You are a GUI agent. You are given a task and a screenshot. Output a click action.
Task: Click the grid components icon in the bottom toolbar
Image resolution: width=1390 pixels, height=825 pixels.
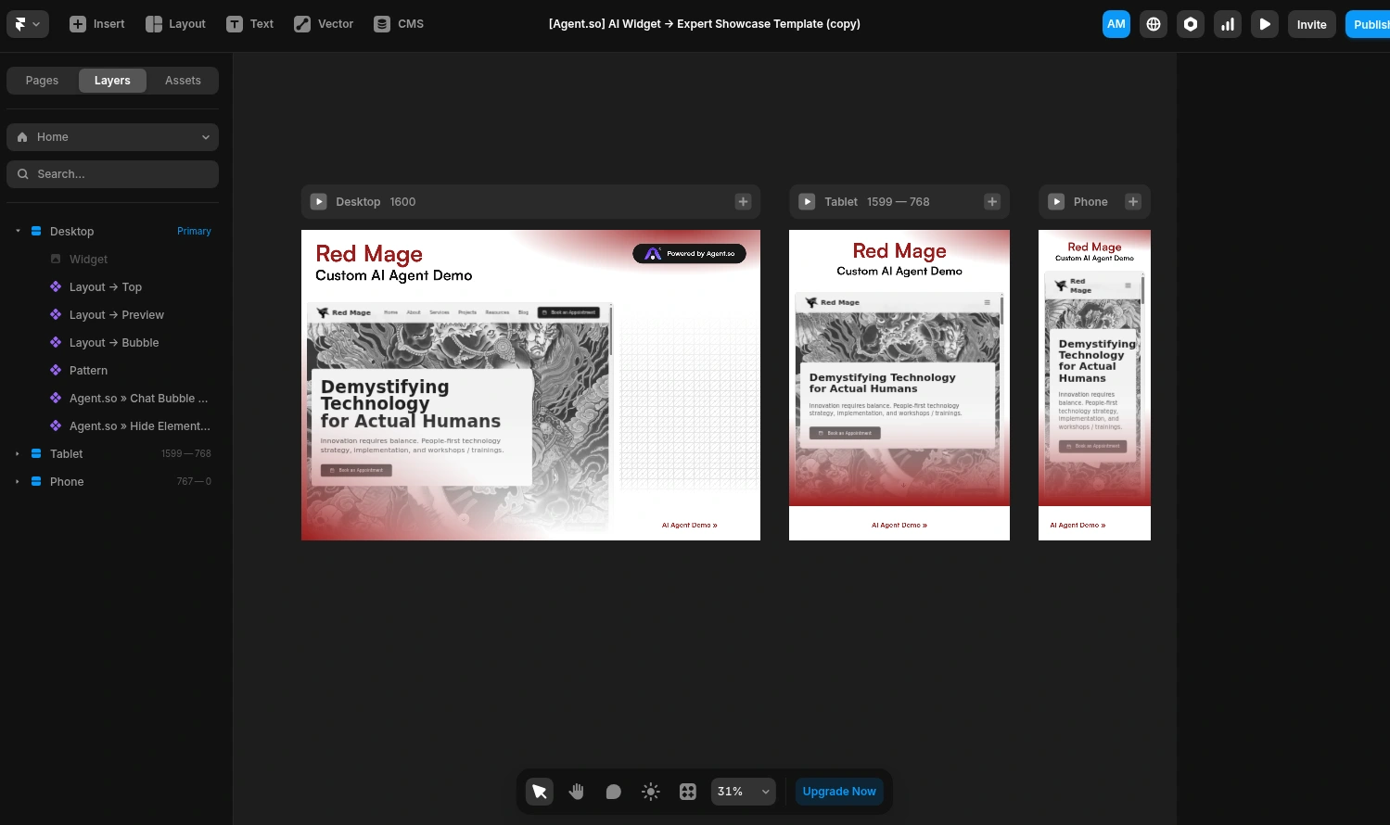pyautogui.click(x=688, y=792)
